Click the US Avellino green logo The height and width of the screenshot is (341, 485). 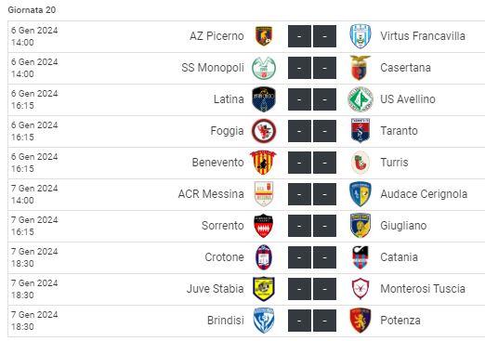(x=360, y=99)
